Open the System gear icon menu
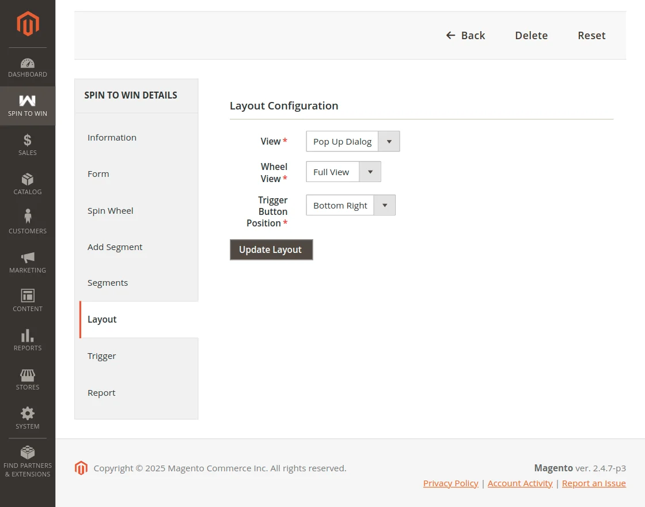645x507 pixels. [x=28, y=418]
